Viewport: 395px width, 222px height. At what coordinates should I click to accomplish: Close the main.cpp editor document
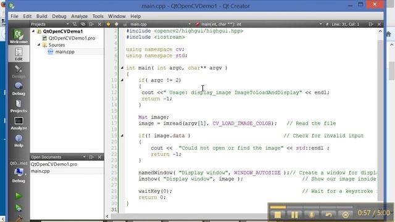pos(379,24)
